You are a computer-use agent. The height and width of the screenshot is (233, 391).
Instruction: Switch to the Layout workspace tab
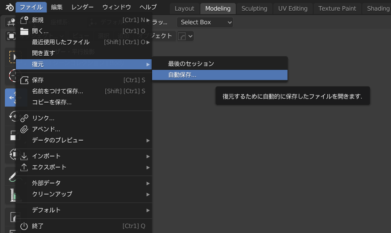[x=184, y=8]
